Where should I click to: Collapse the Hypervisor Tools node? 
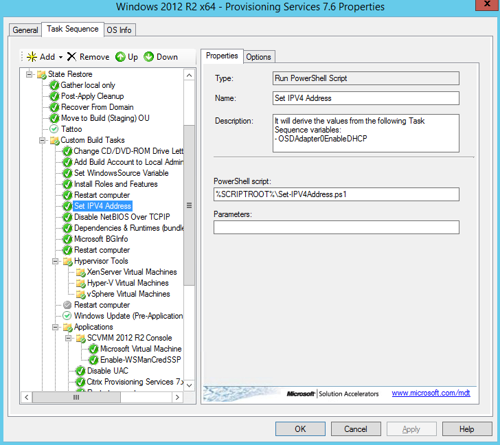(55, 262)
